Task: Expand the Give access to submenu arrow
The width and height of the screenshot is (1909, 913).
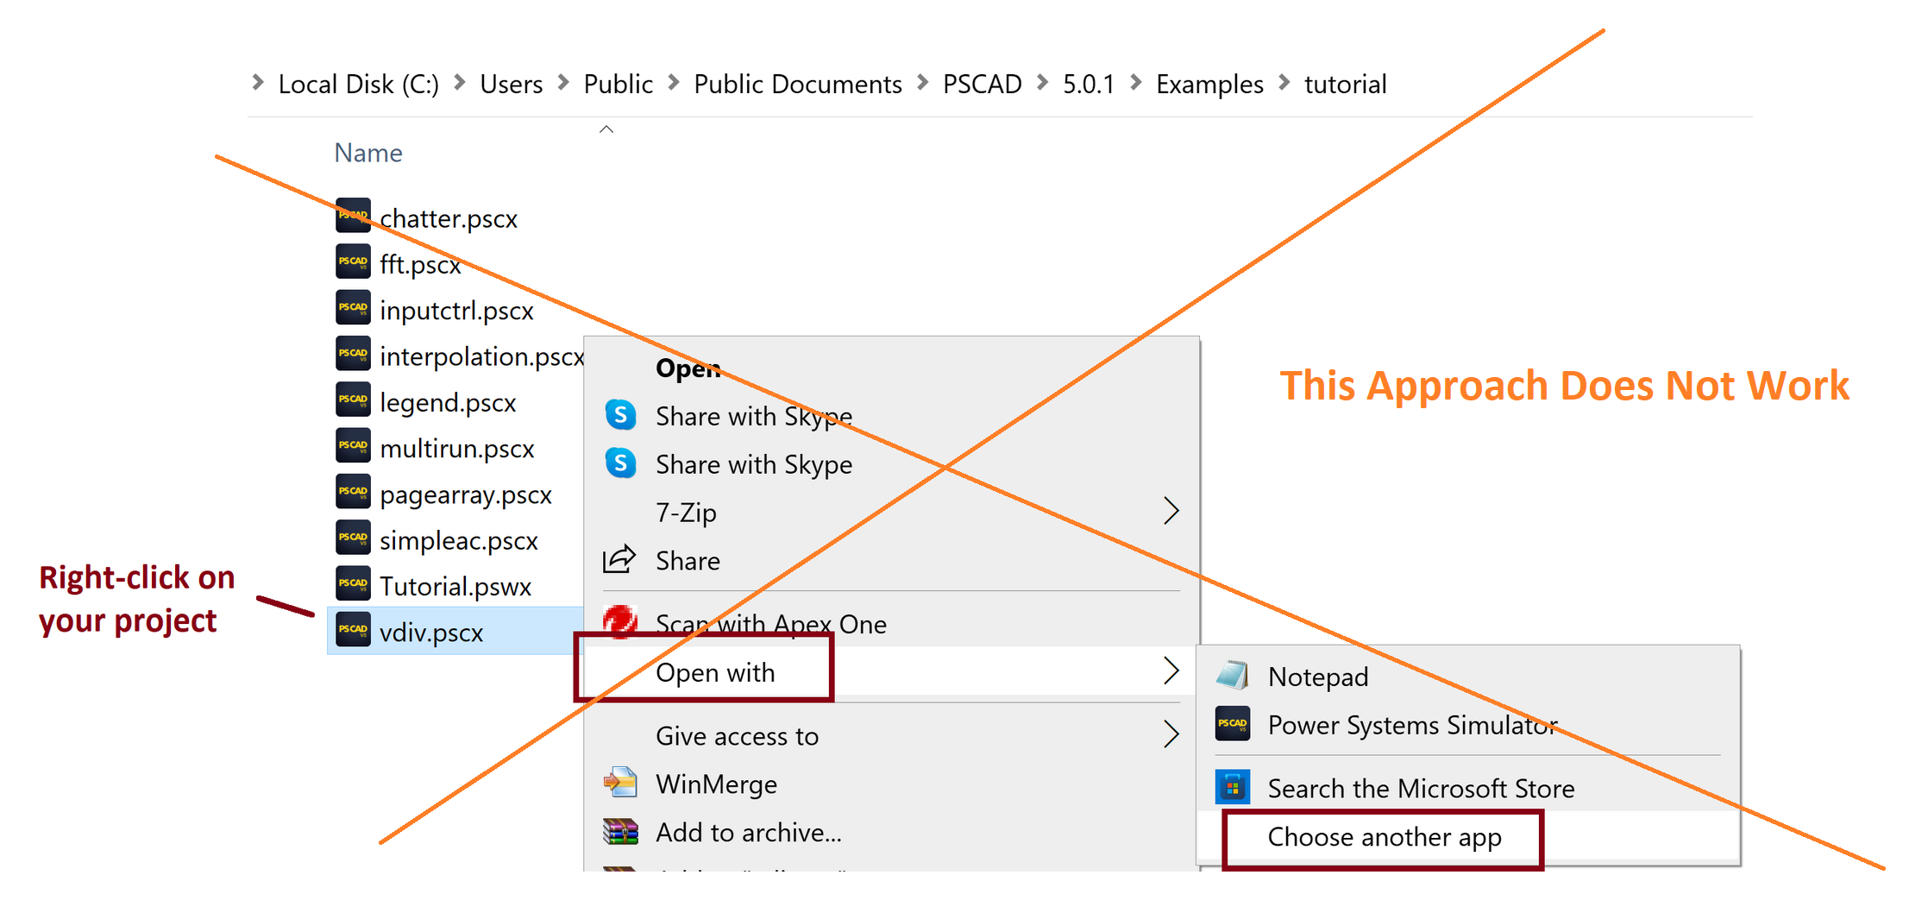Action: pos(1171,734)
